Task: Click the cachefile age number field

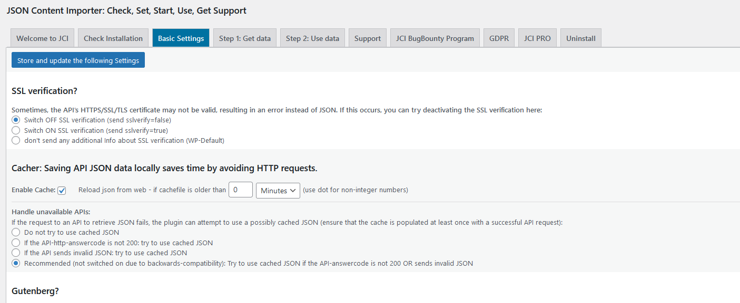Action: click(241, 190)
